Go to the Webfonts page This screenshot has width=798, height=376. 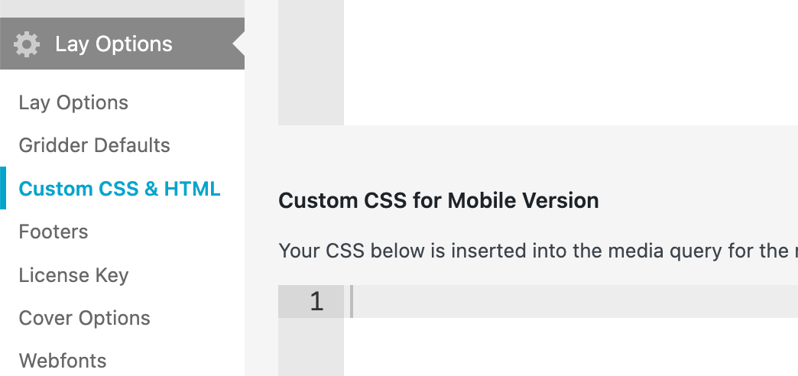click(x=63, y=361)
